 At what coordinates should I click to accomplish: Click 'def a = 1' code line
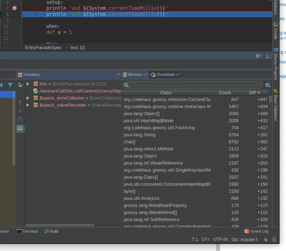(59, 32)
